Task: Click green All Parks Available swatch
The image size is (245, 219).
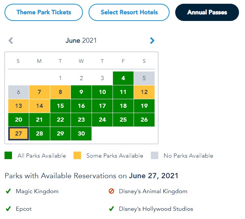Action: (8, 155)
